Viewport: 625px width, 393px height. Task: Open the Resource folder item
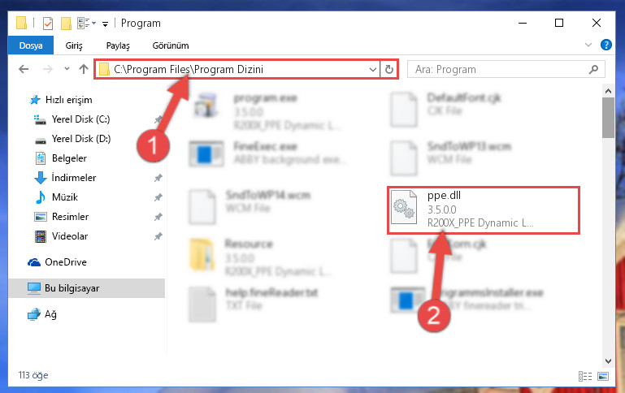(x=262, y=258)
